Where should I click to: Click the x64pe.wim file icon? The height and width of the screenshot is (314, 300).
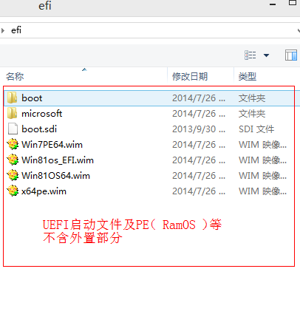tap(13, 191)
